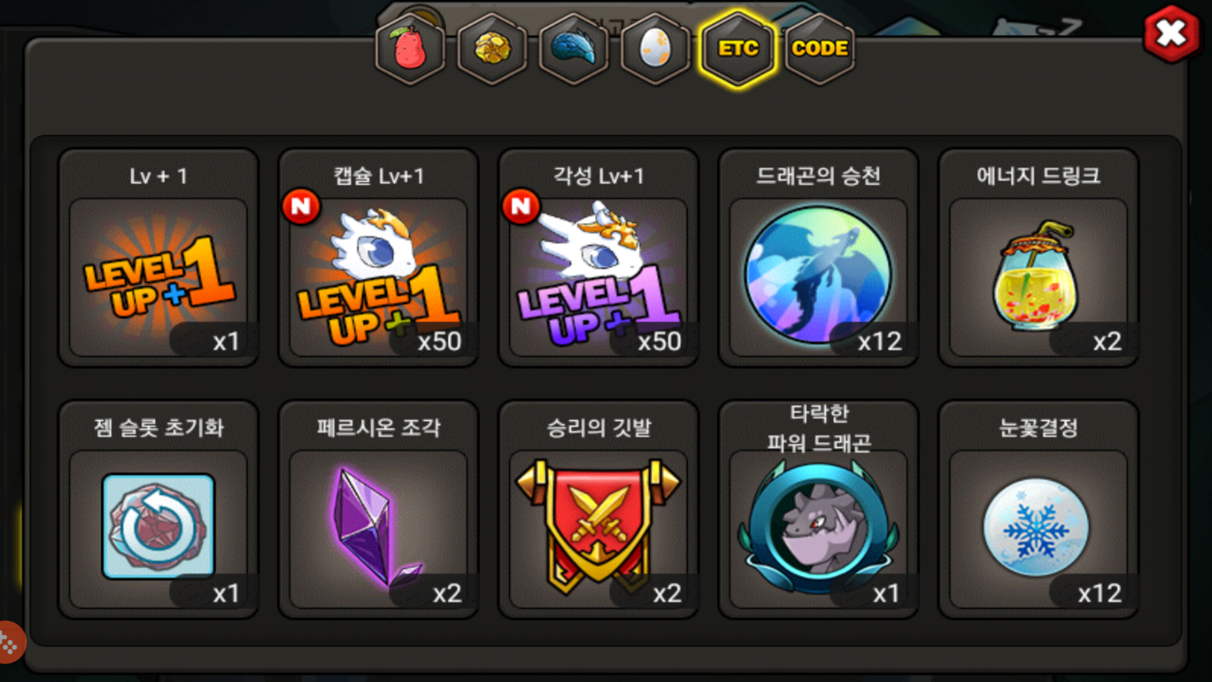This screenshot has height=682, width=1212.
Task: Tap the round red icon at left edge
Action: [10, 643]
